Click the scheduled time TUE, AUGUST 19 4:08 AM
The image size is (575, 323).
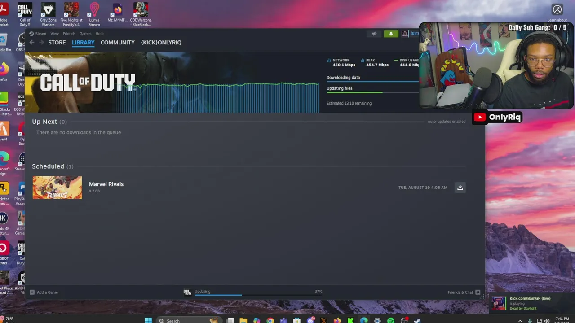423,188
